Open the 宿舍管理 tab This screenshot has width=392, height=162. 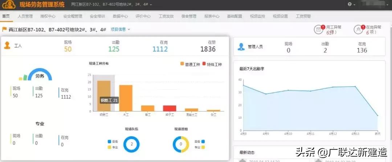pos(189,16)
